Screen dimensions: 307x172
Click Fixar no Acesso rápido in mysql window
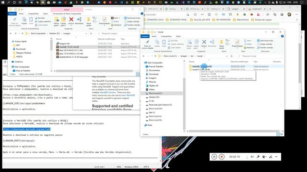[x=147, y=44]
